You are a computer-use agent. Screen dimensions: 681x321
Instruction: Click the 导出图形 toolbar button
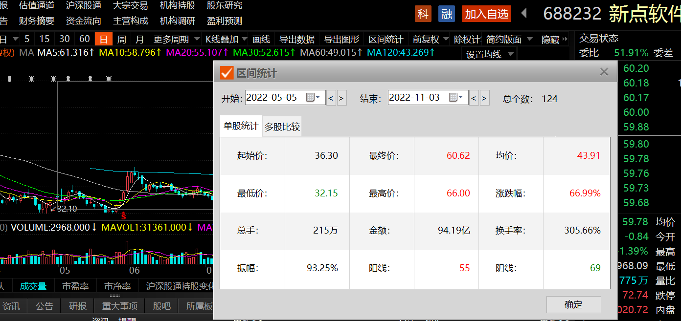(341, 39)
